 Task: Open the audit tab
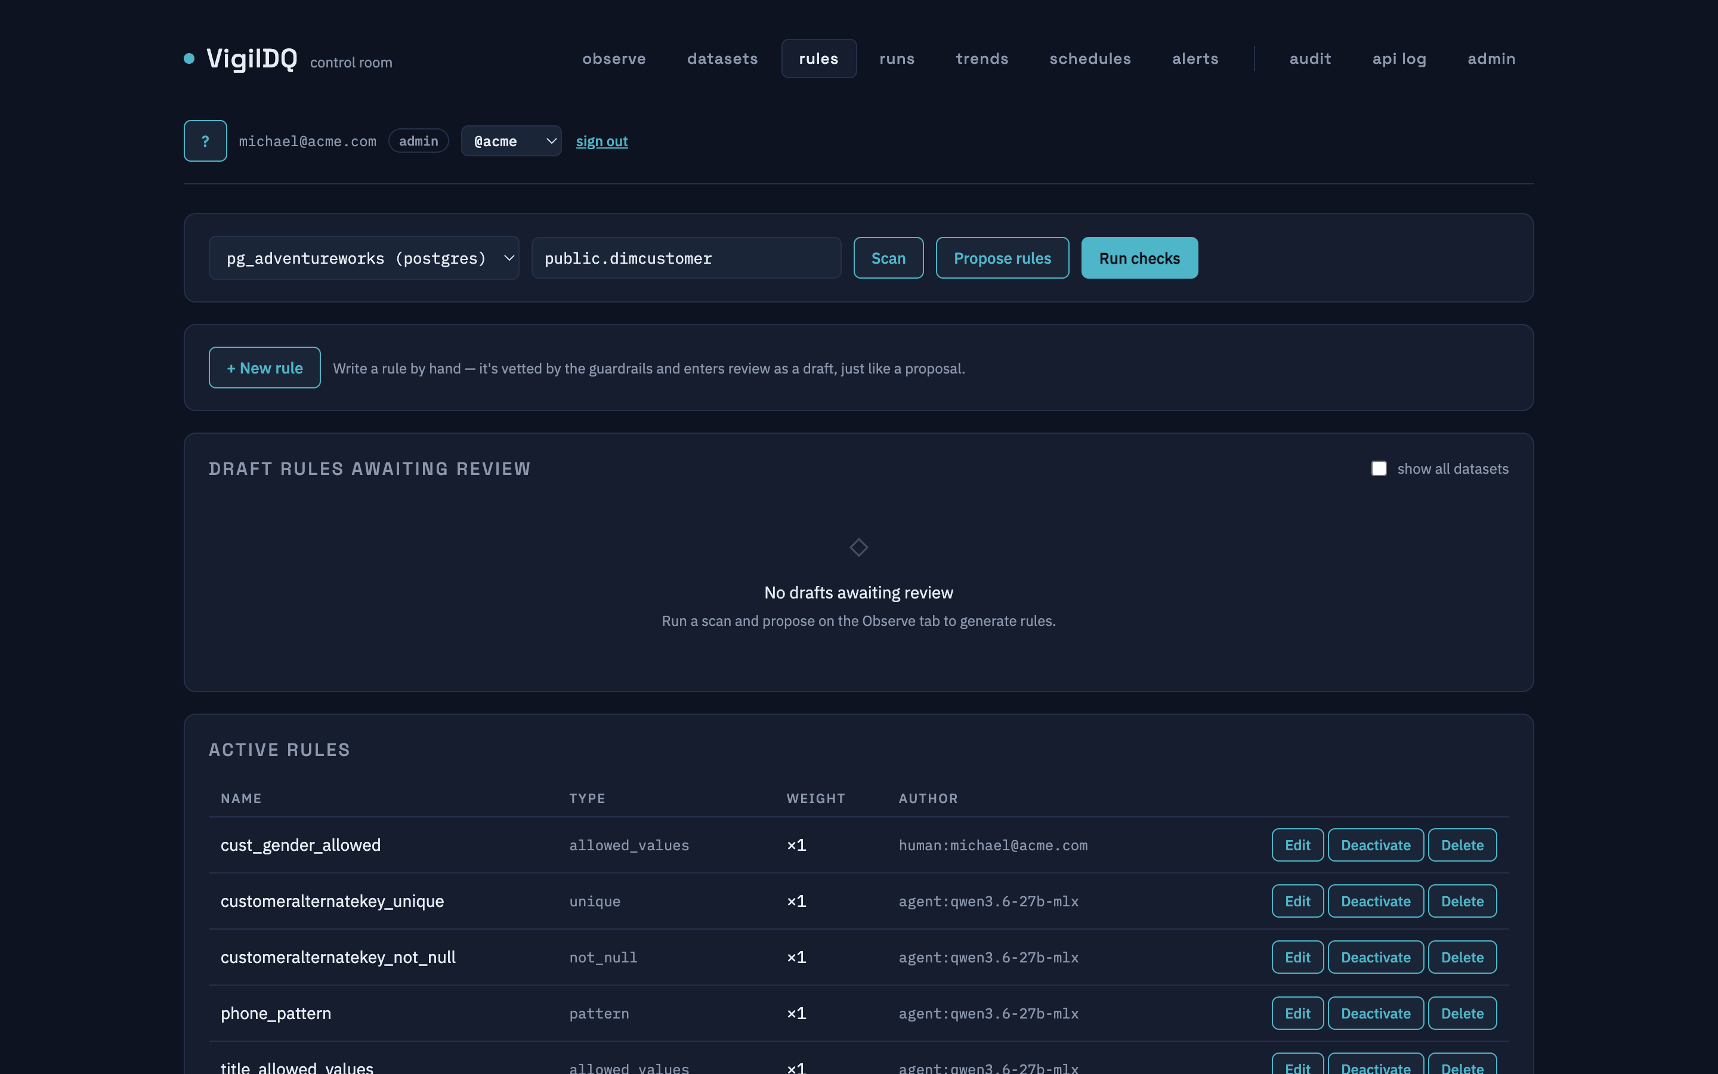[1310, 58]
